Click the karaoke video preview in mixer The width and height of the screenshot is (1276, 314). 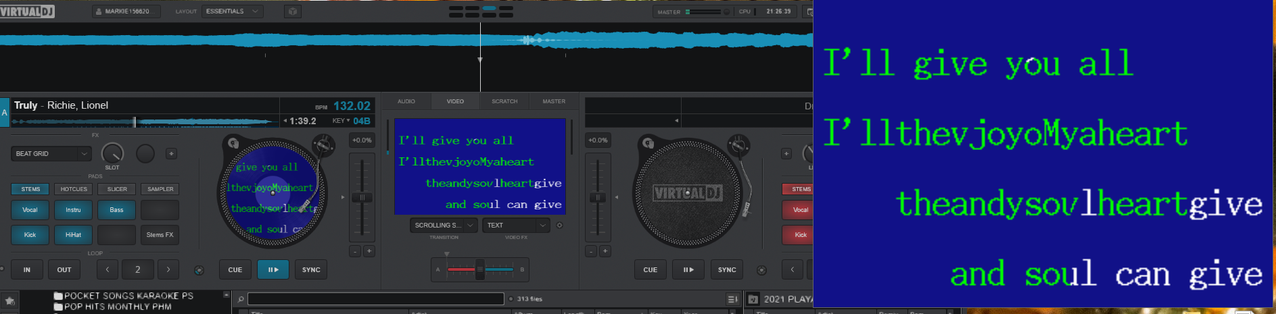pyautogui.click(x=480, y=167)
